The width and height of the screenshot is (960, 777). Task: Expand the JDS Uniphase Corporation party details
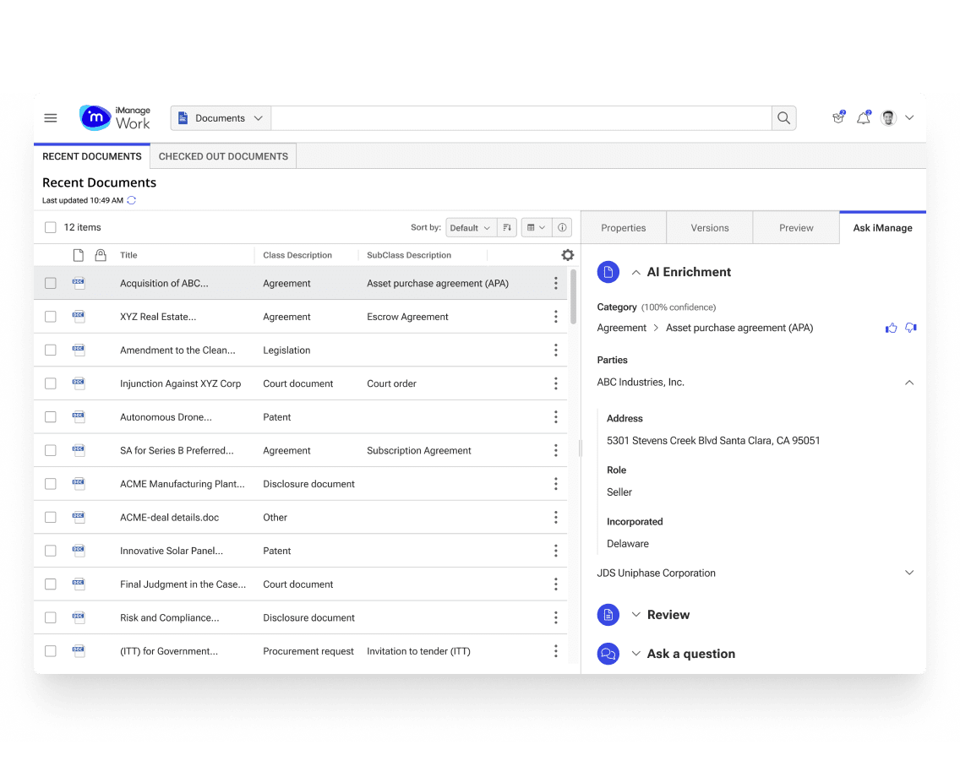[909, 573]
